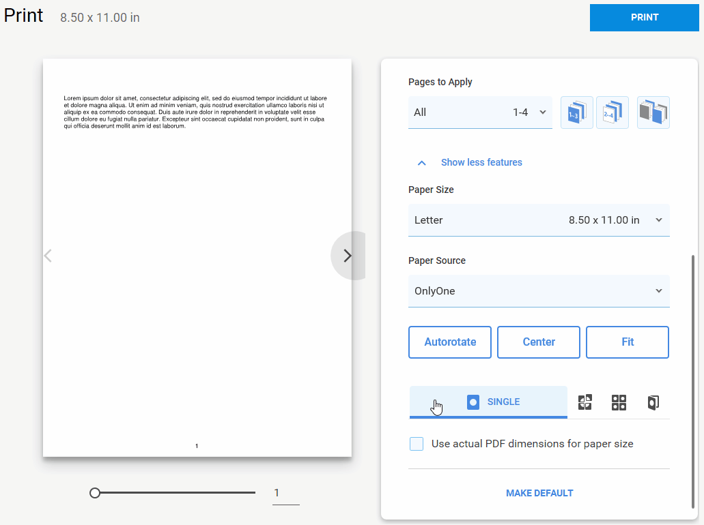Click the page slider handle
Screen dimensions: 704x525
tap(95, 493)
